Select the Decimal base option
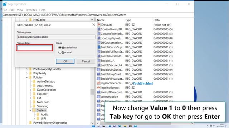The image size is (229, 128). (60, 52)
